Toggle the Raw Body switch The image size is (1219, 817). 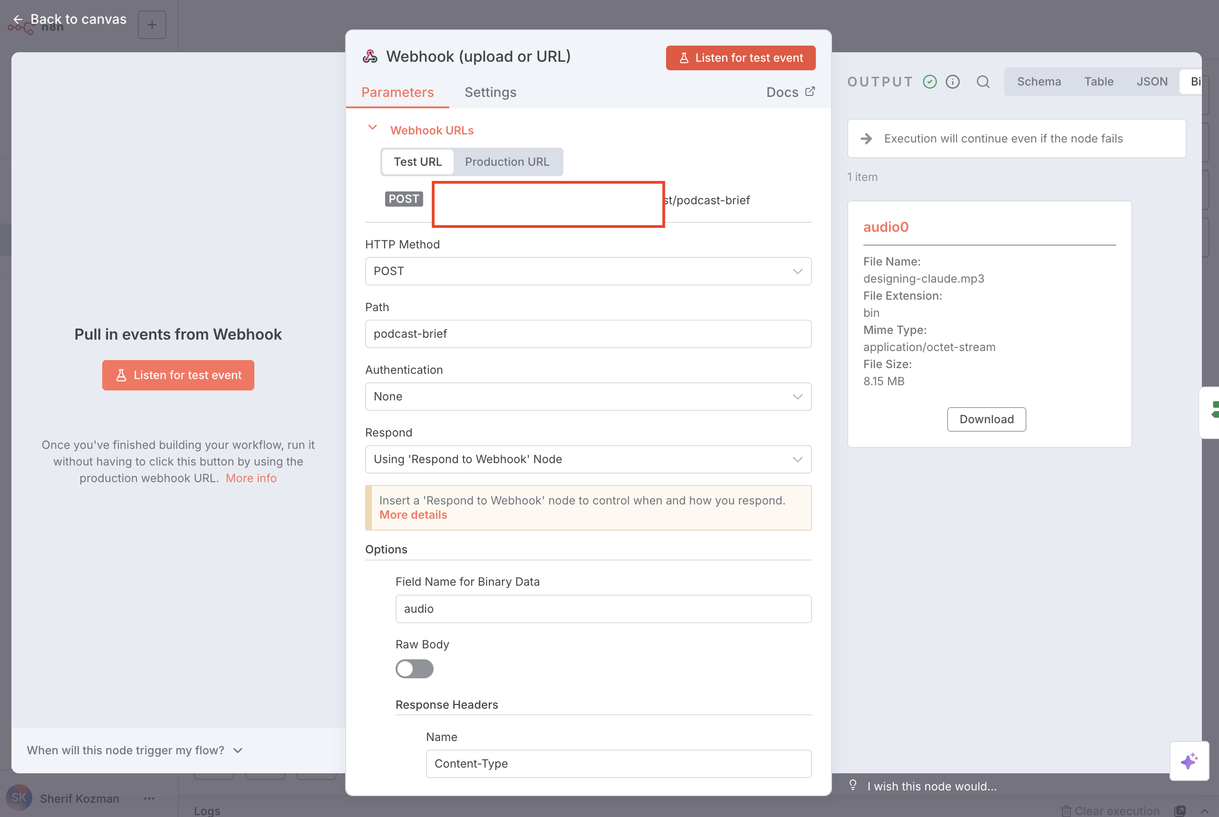414,668
